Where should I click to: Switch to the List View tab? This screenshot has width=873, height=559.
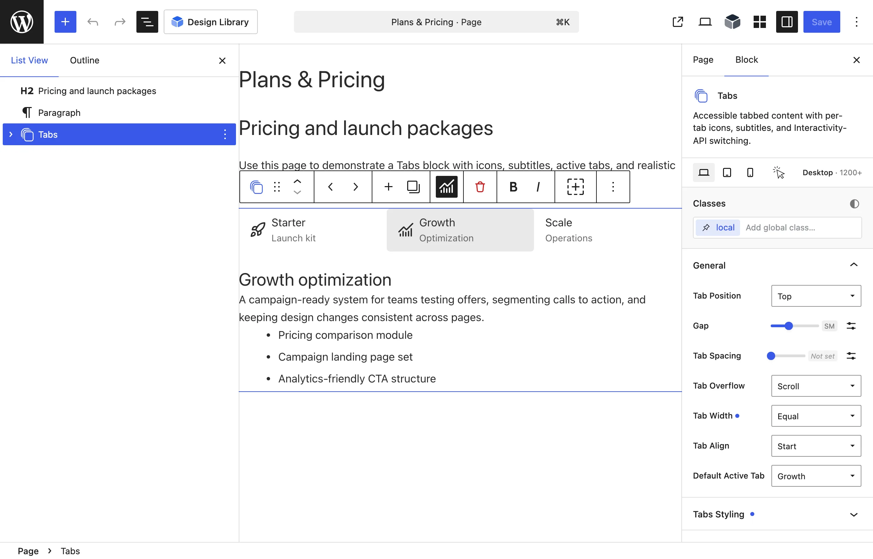(x=29, y=60)
